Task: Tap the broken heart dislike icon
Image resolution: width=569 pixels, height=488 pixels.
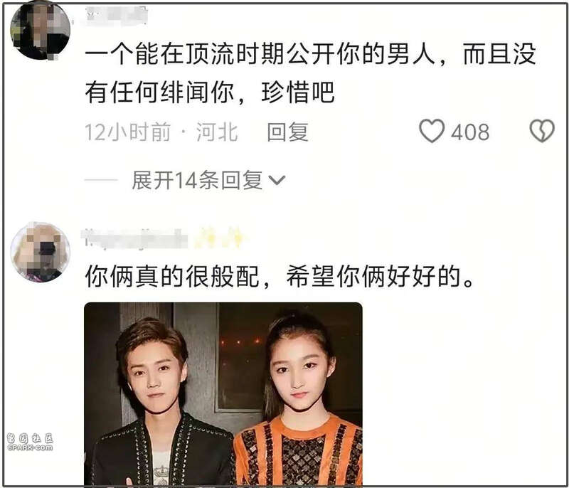Action: (542, 131)
